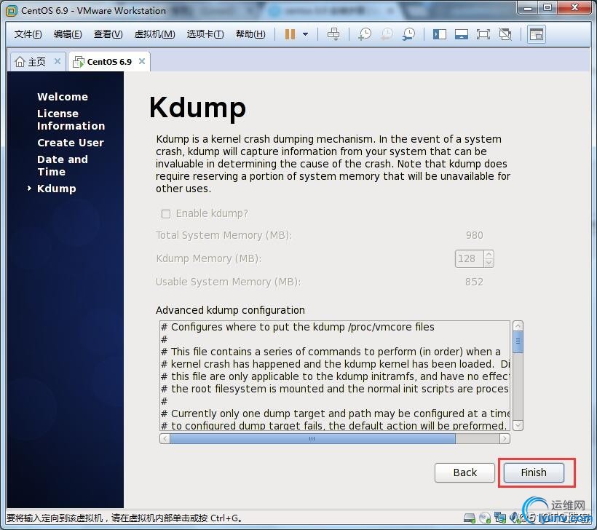
Task: Click the horizontal scrollbar right arrow
Action: point(505,438)
